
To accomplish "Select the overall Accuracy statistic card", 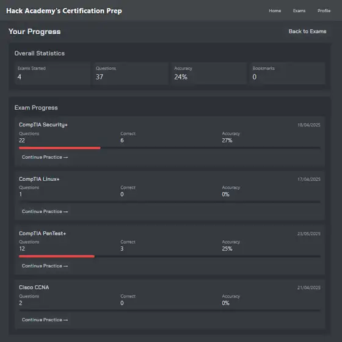I will (x=209, y=73).
